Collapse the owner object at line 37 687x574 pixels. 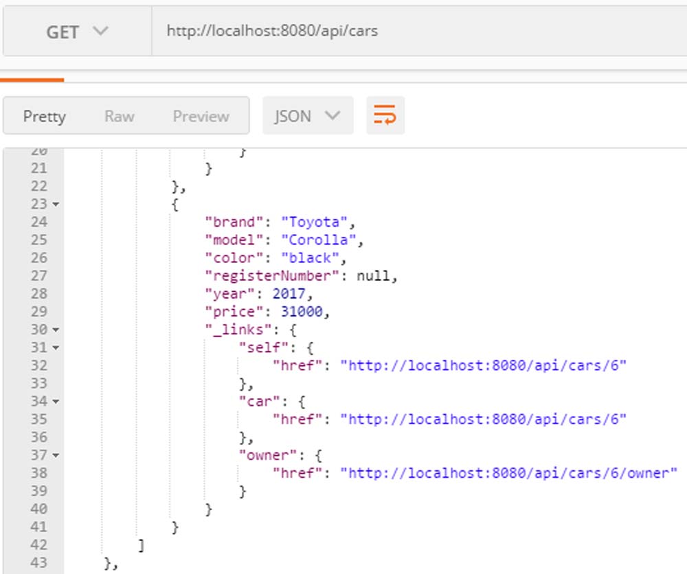[56, 455]
